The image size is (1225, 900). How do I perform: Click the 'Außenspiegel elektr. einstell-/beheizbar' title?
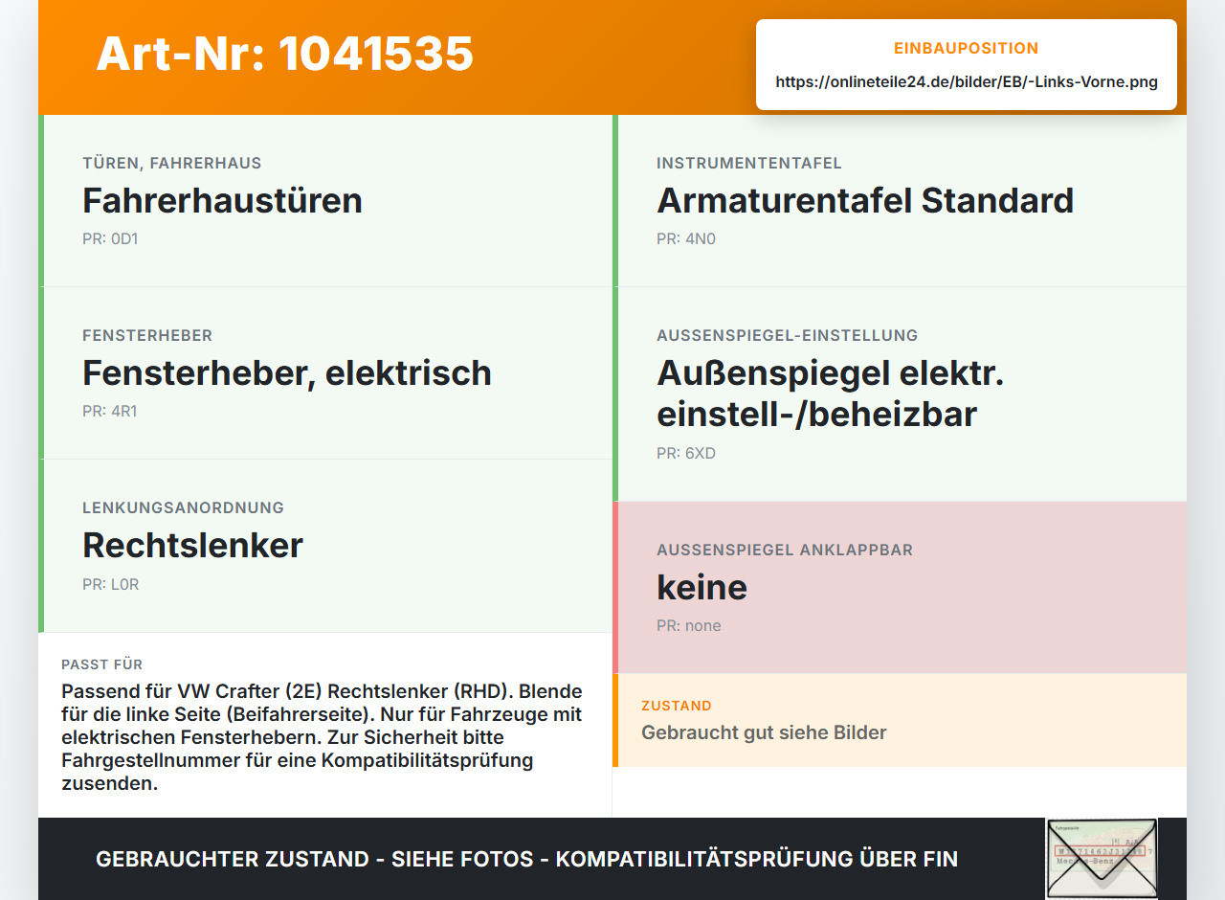(x=831, y=394)
